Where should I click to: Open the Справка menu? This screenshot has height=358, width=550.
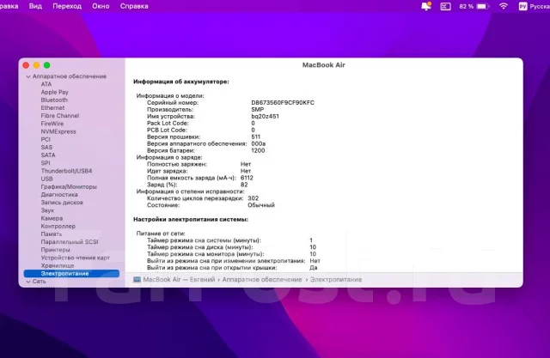[x=134, y=6]
